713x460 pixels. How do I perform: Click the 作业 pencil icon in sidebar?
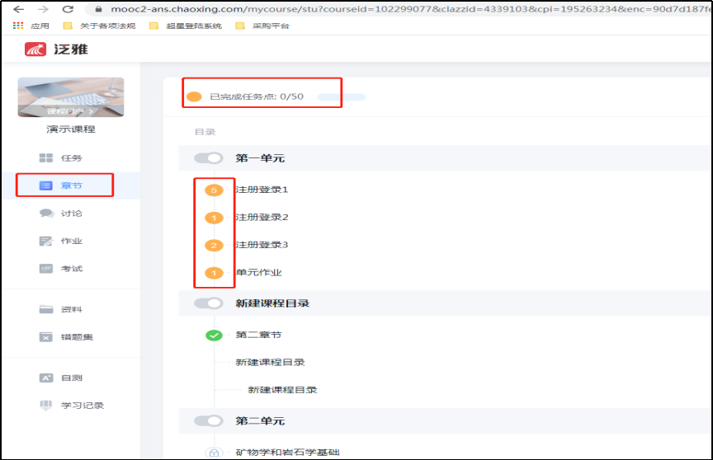(46, 241)
